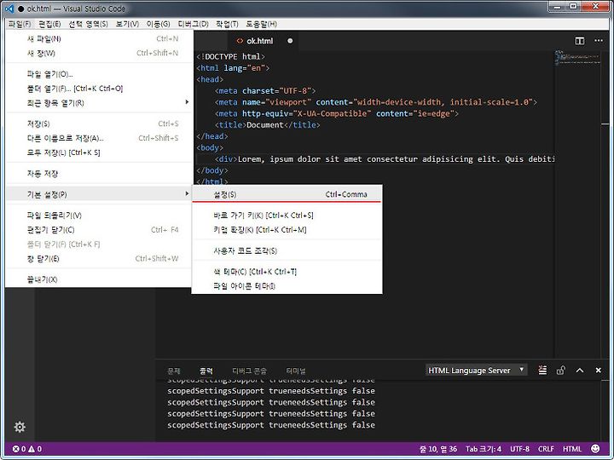The height and width of the screenshot is (460, 614).
Task: Click the errors and warnings indicator
Action: click(27, 449)
